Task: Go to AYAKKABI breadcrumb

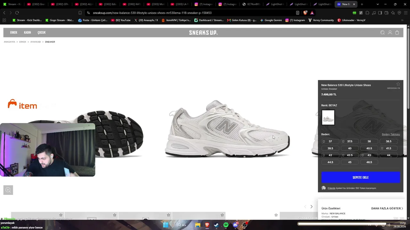Action: [x=36, y=42]
